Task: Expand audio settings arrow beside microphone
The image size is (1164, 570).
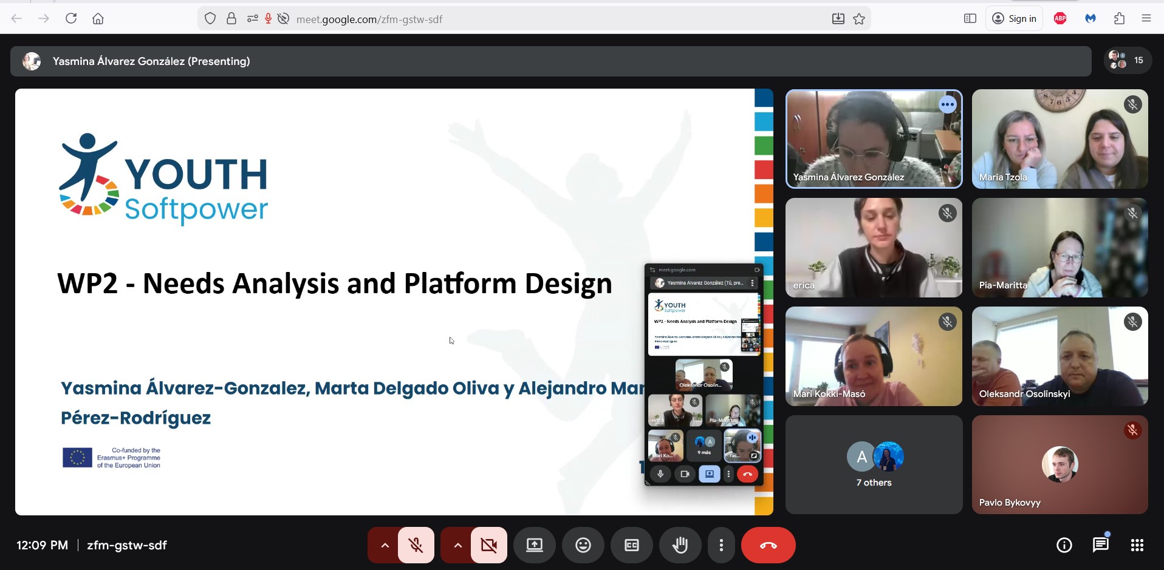Action: coord(384,545)
